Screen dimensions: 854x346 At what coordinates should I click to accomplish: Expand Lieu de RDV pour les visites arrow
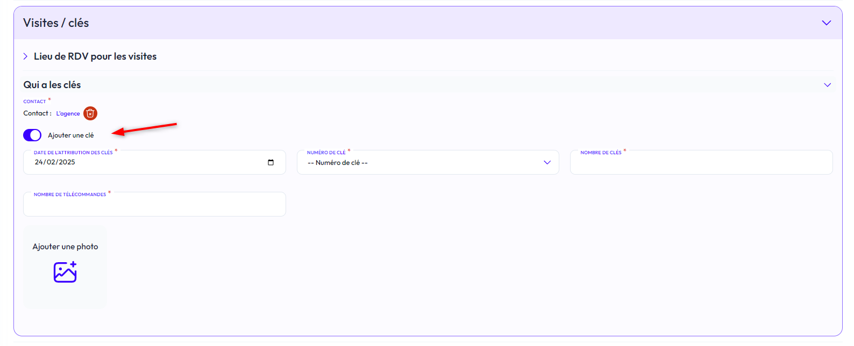click(25, 56)
